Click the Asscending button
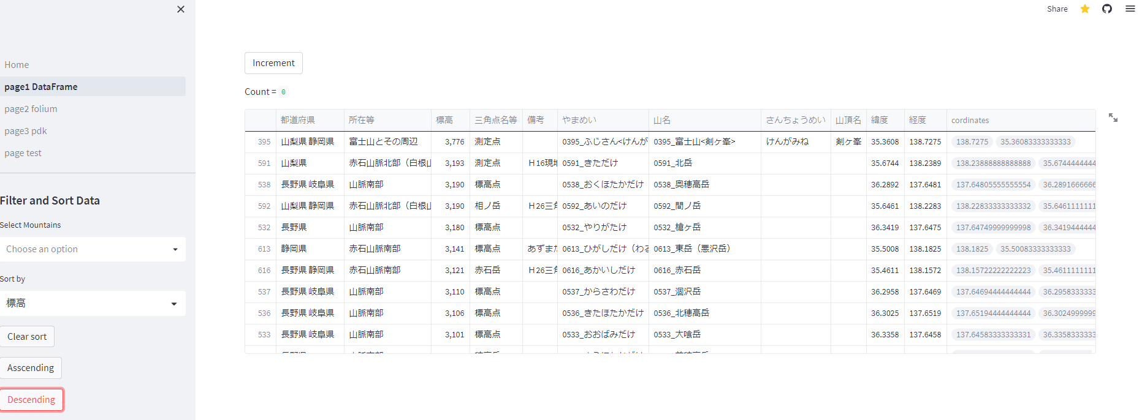This screenshot has width=1142, height=420. point(31,368)
